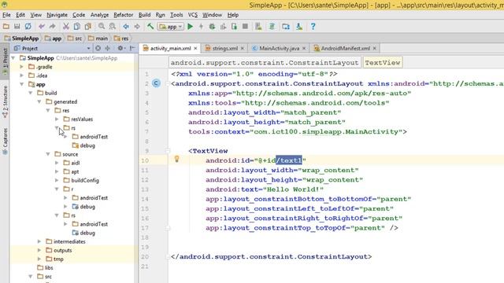Switch to the strings.xml tab
Viewport: 504px width, 283px height.
pyautogui.click(x=224, y=49)
